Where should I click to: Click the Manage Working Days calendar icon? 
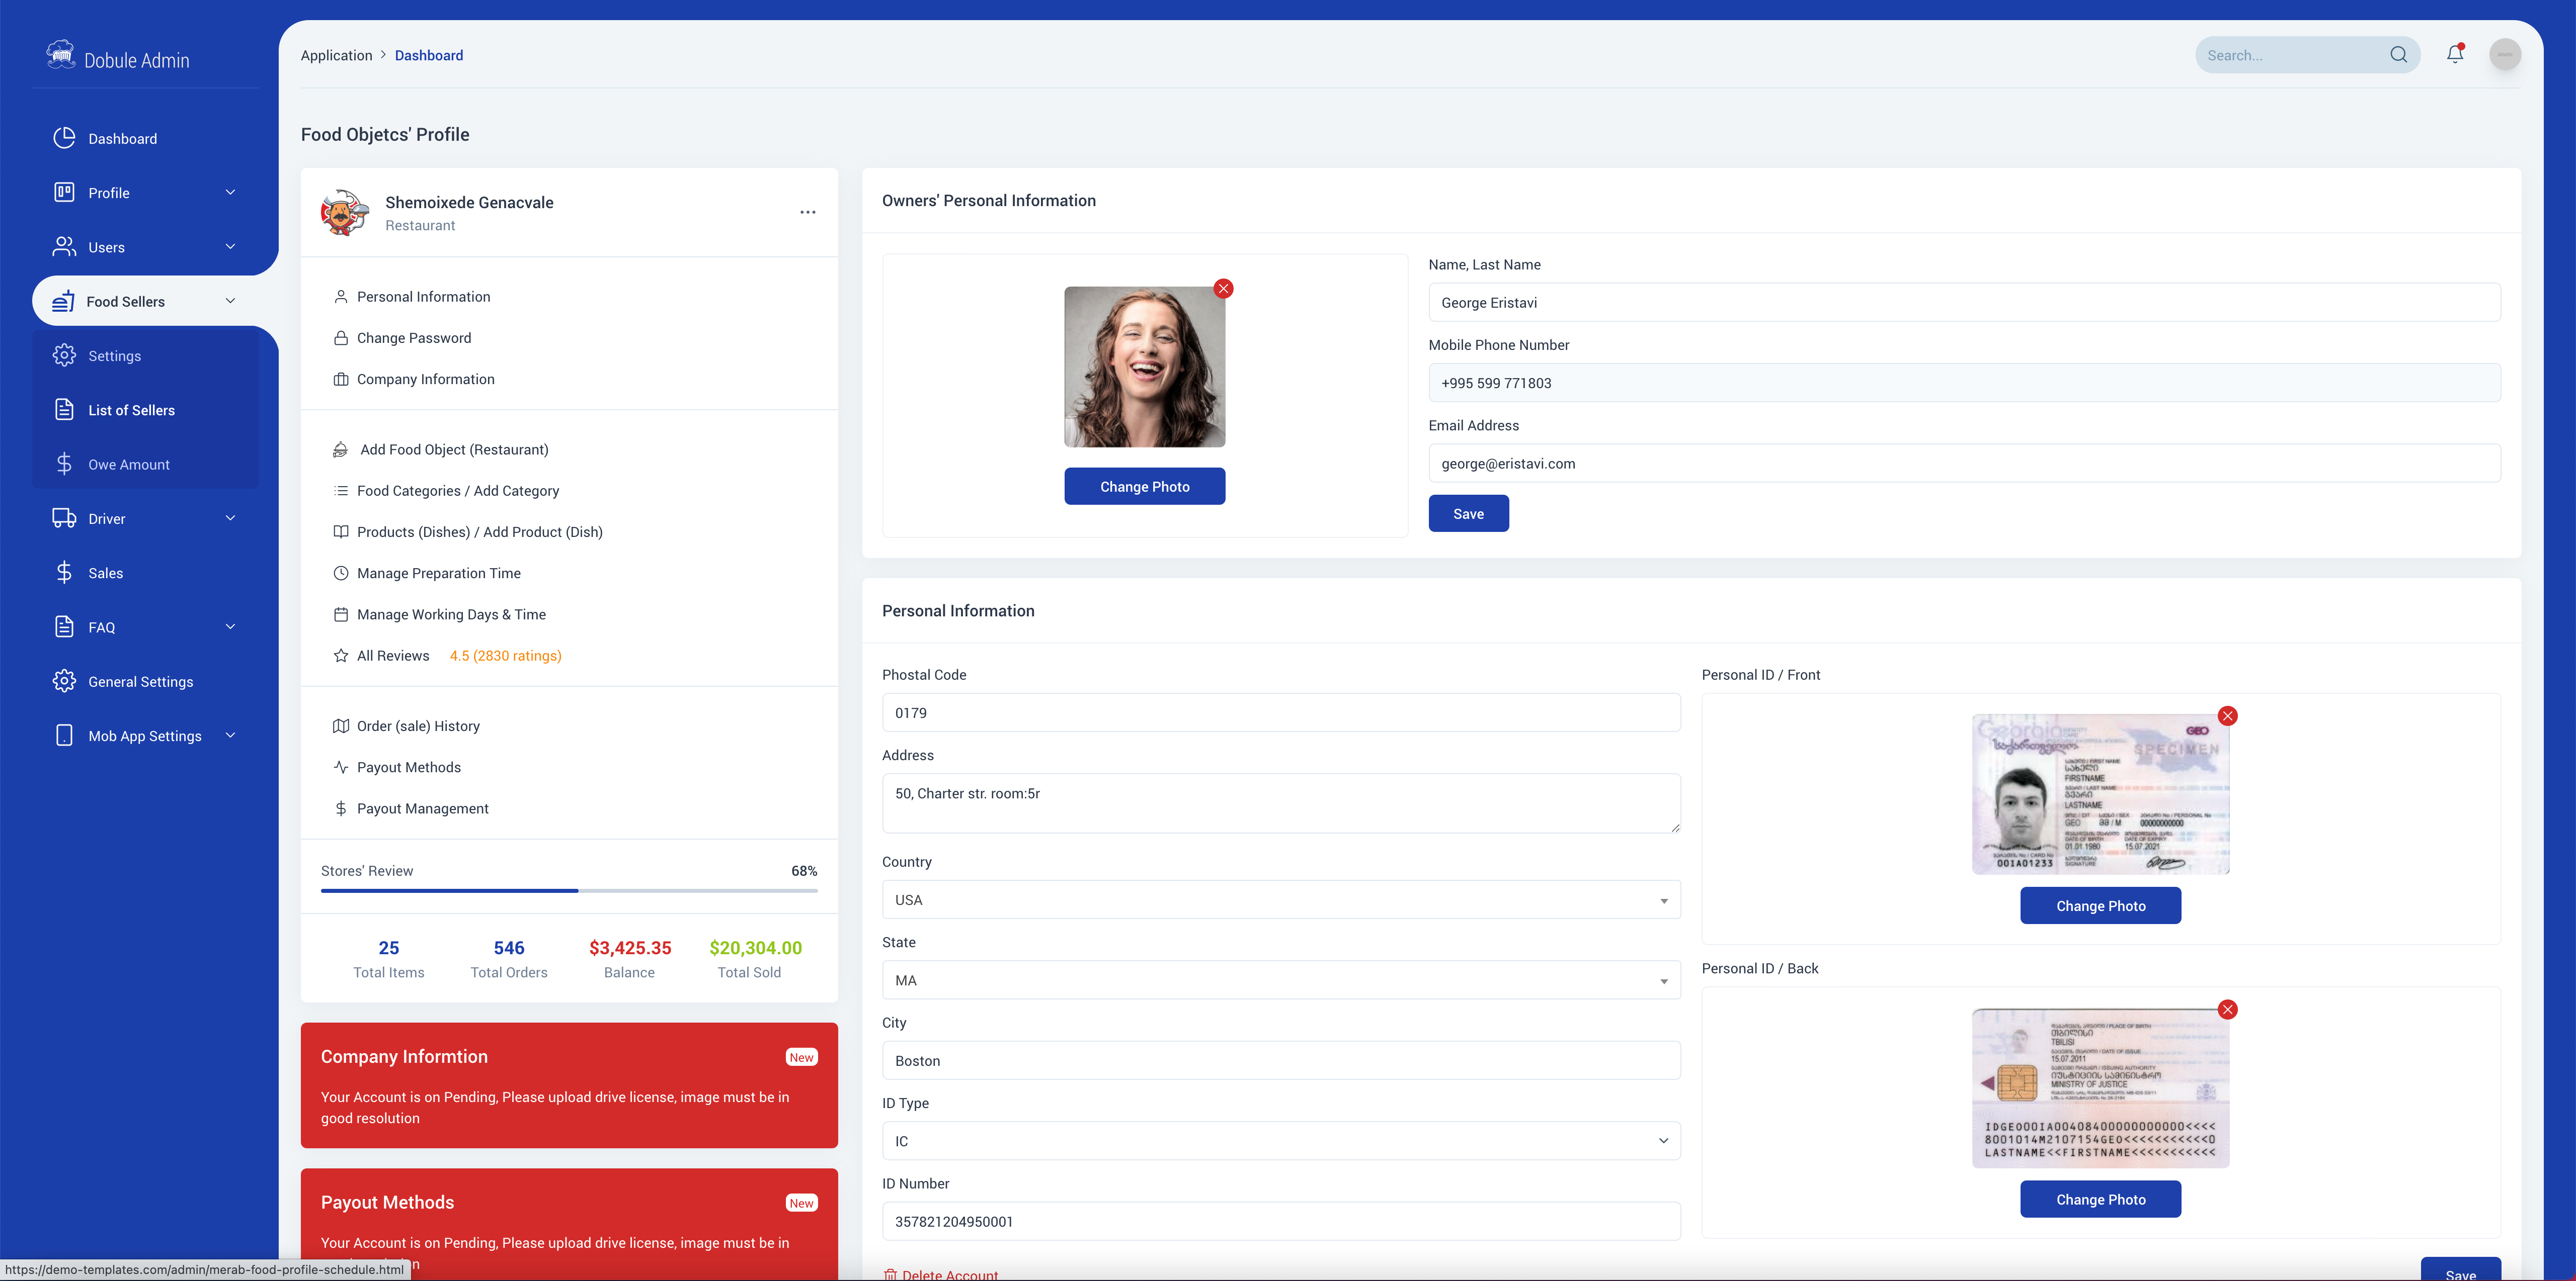tap(341, 613)
